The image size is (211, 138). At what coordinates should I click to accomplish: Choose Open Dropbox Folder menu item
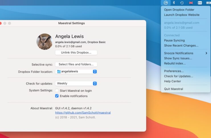186,10
